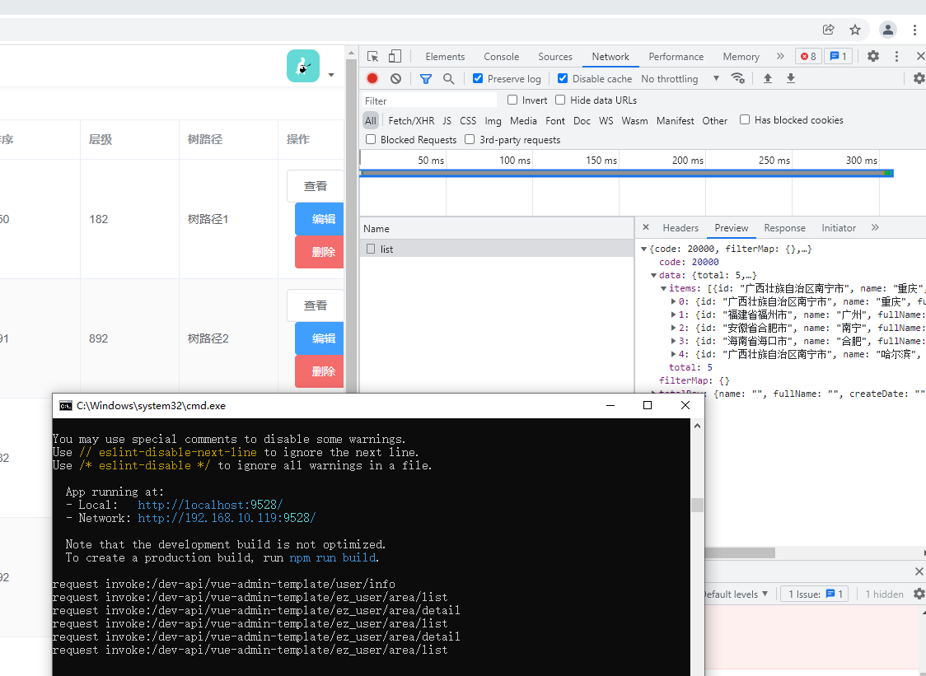This screenshot has height=676, width=926.
Task: Click 查看 button for 树路径1 row
Action: point(315,186)
